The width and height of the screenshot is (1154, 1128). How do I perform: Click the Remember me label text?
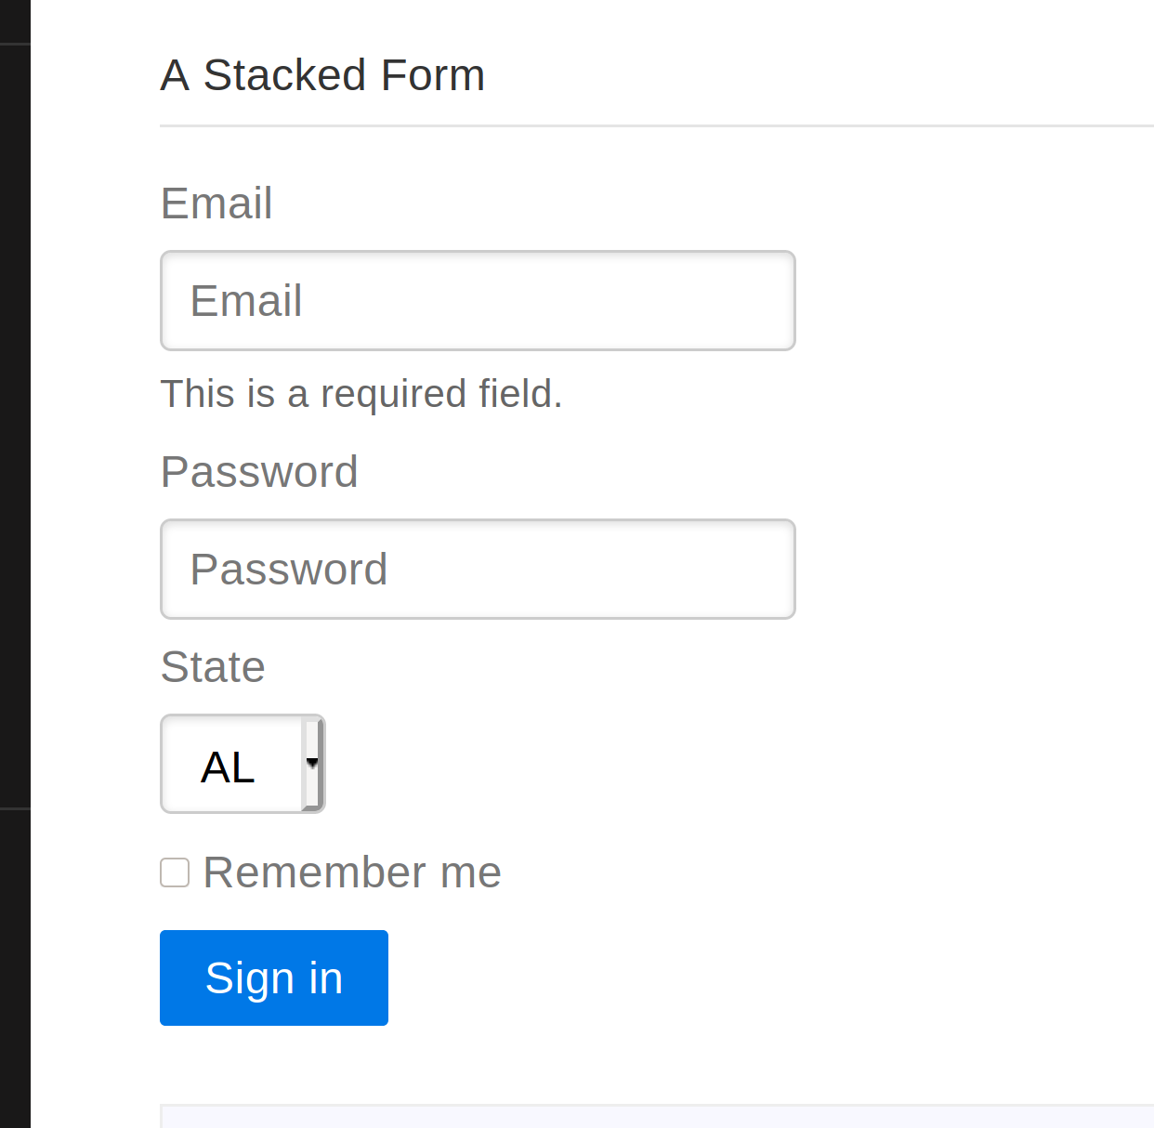tap(352, 872)
